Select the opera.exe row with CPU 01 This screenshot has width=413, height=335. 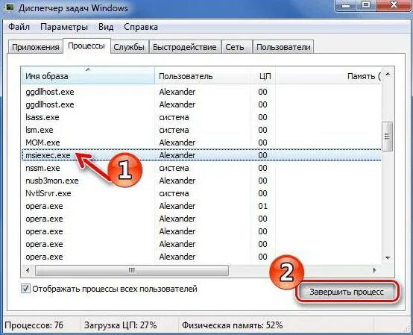[x=201, y=206]
